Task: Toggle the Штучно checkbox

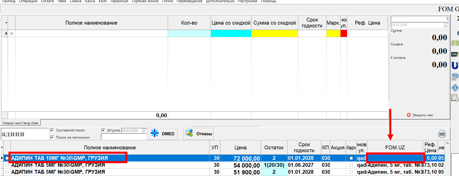Action: click(x=103, y=130)
